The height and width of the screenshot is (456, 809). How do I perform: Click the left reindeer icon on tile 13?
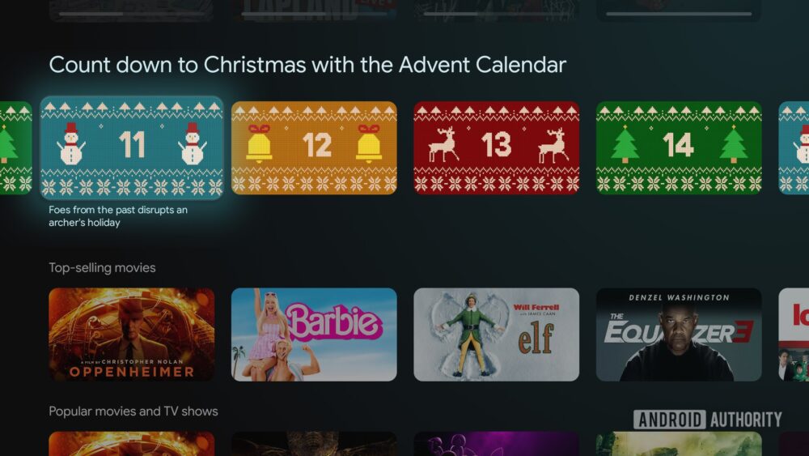coord(443,145)
